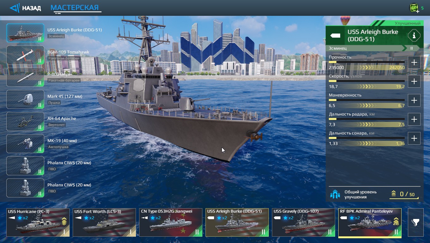Image resolution: width=430 pixels, height=243 pixels.
Task: Click the star x2 badge on USS Gravely
Action: (x=288, y=218)
